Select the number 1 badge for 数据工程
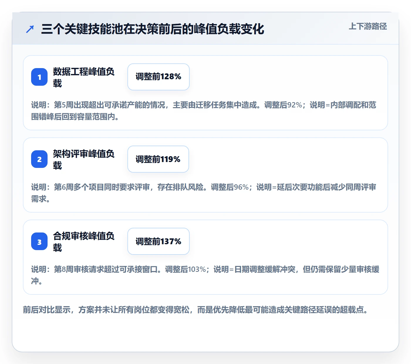The width and height of the screenshot is (411, 364). point(39,77)
